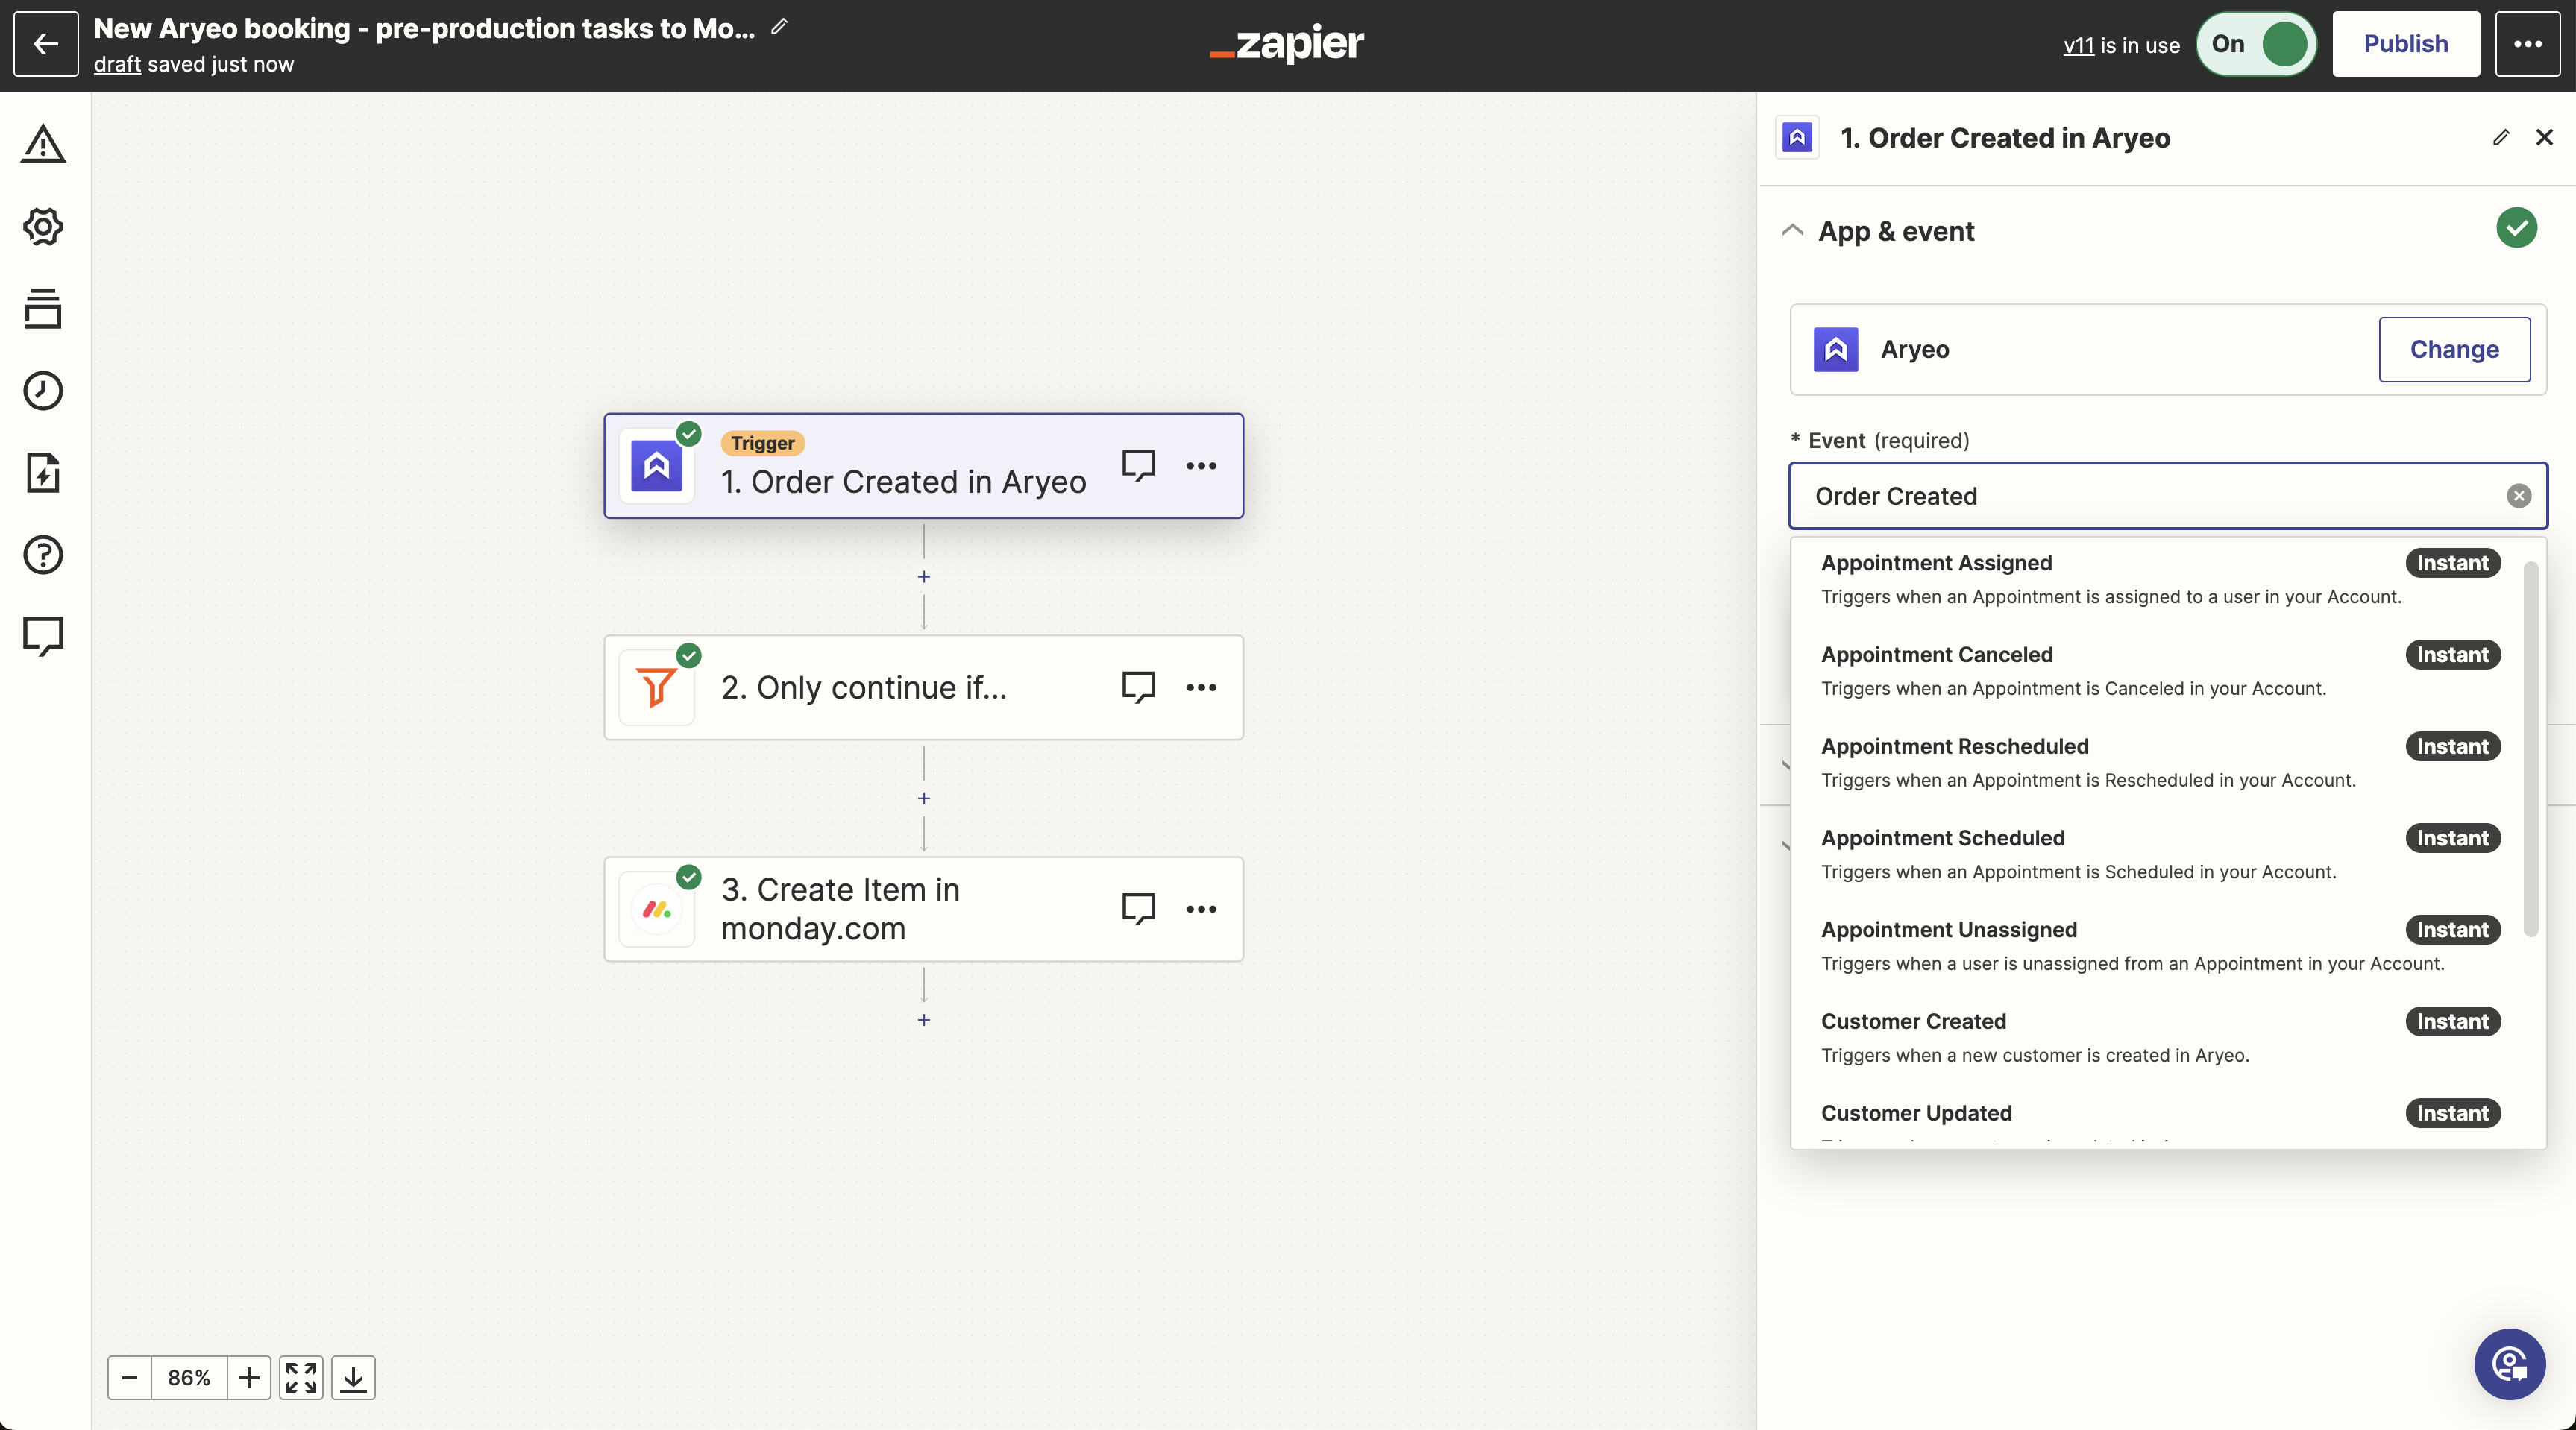This screenshot has width=2576, height=1430.
Task: Change the Aryeo app
Action: point(2454,349)
